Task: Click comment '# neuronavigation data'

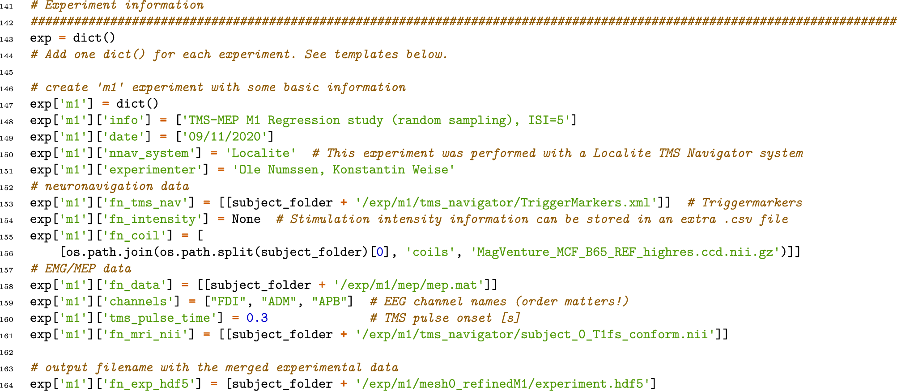Action: (x=110, y=186)
